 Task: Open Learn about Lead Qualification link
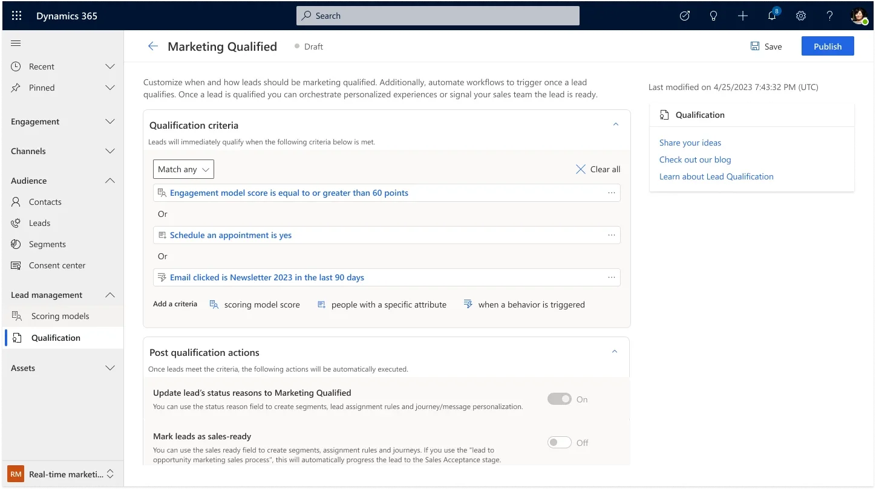[x=716, y=176]
